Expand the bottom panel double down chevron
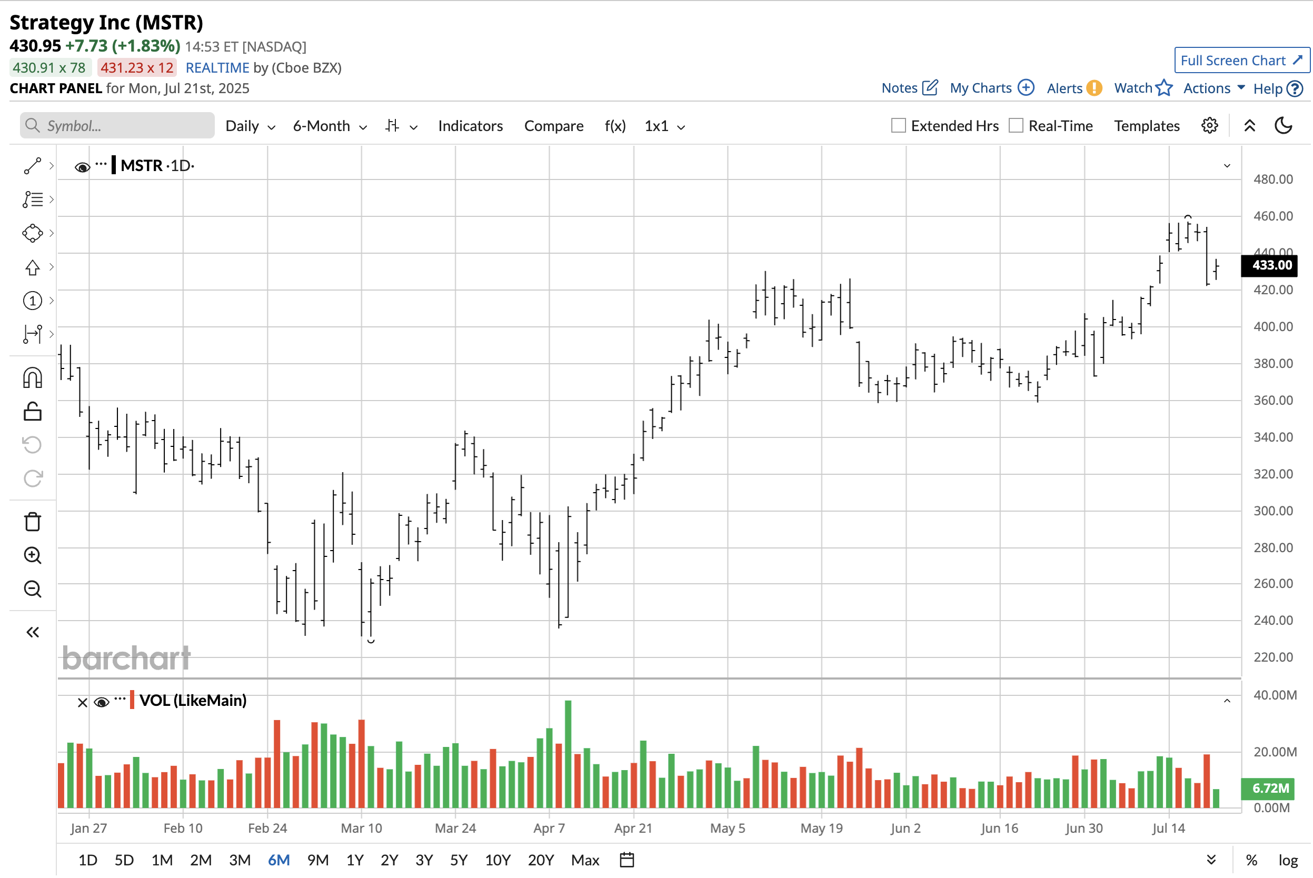The image size is (1313, 878). [x=1211, y=860]
